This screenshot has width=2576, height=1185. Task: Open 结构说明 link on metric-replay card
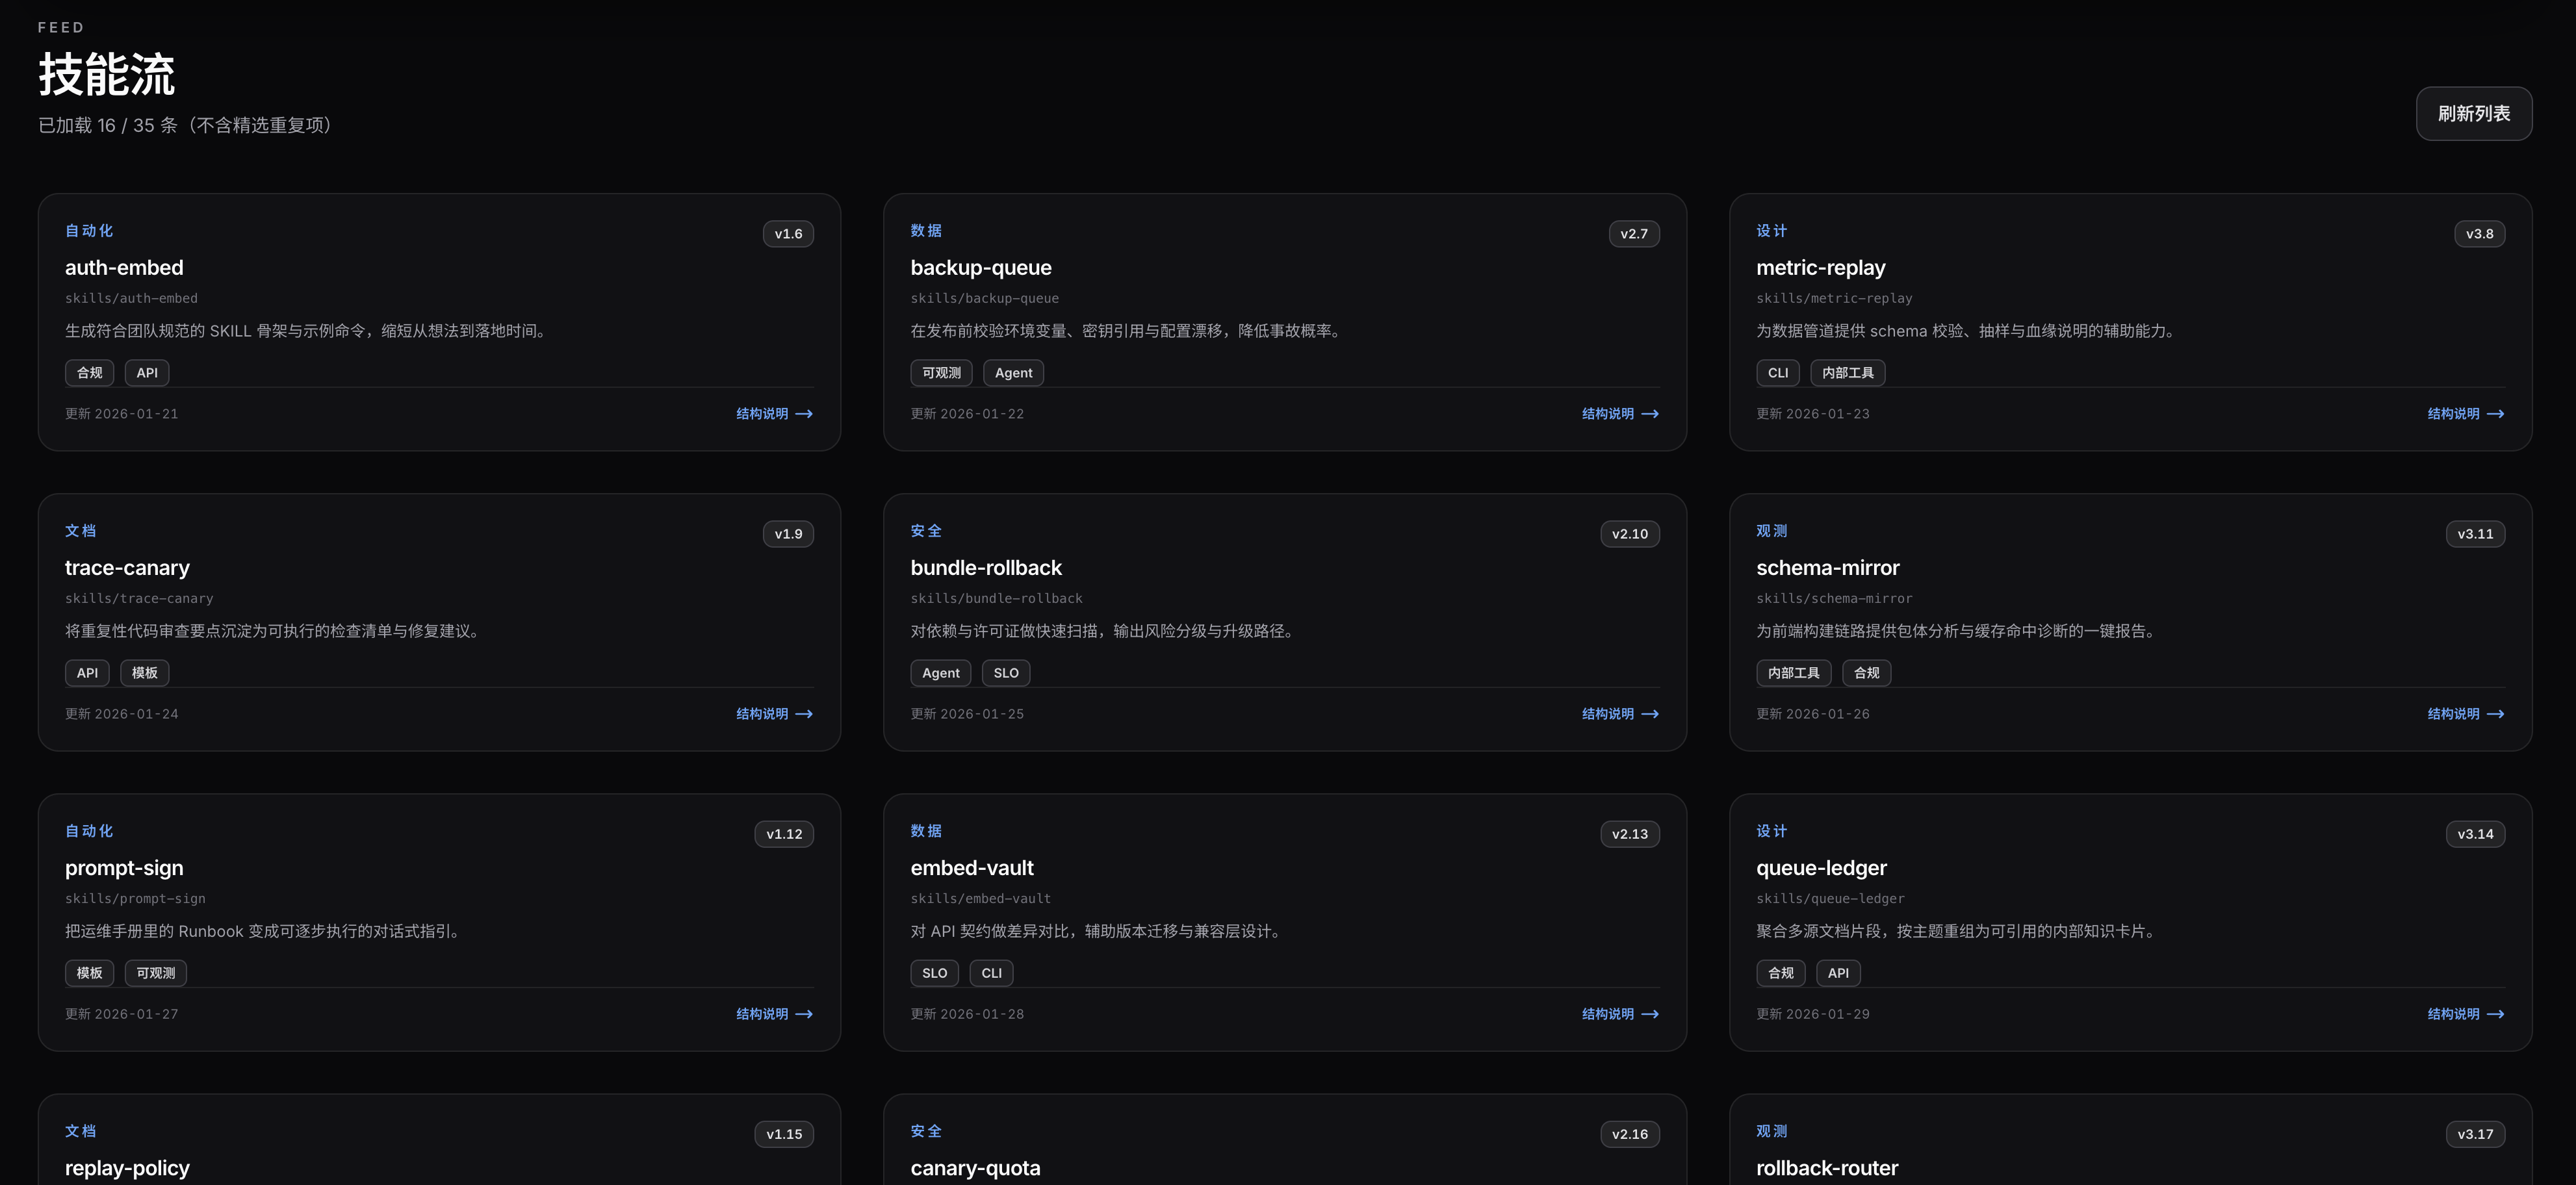(x=2466, y=414)
